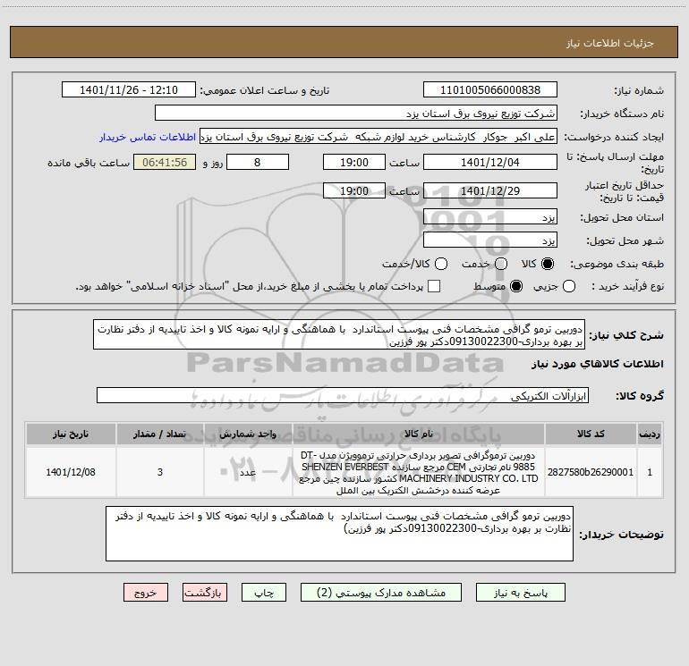
Task: Click the جزئیات اطلاعات نیاز header title
Action: click(x=609, y=43)
